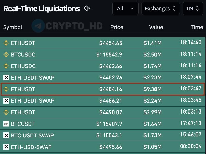Click the Binance icon in the highlighted ETHUSDT row
Viewport: 206px width, 154px height.
[x=6, y=89]
